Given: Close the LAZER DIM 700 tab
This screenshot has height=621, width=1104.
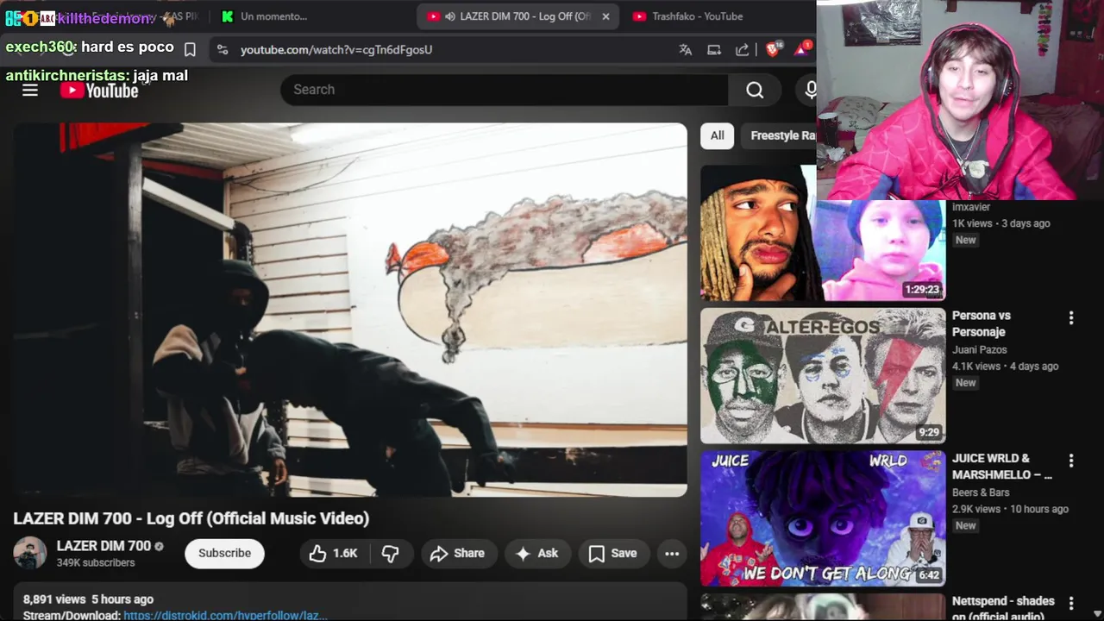Looking at the screenshot, I should pos(605,16).
